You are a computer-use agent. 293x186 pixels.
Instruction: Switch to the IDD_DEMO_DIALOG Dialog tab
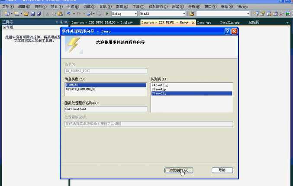(x=102, y=22)
